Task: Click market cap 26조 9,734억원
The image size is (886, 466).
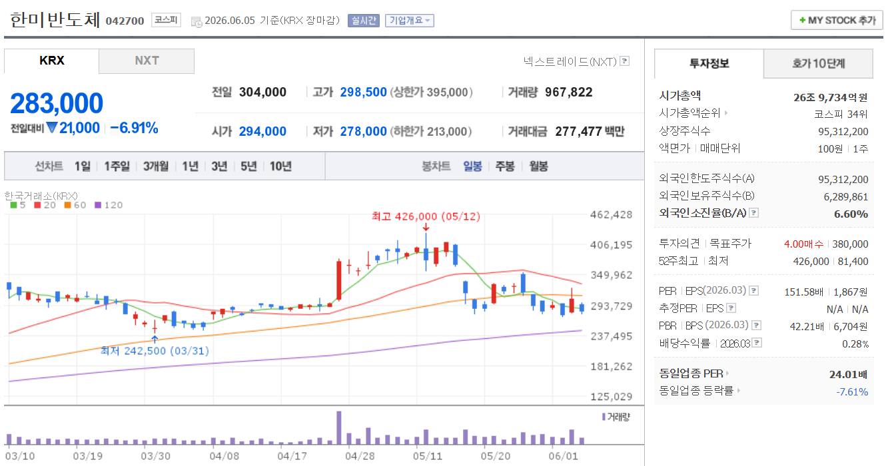Action: (831, 97)
